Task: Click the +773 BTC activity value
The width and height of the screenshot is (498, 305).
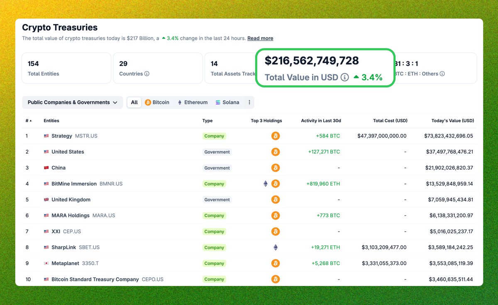Action: tap(328, 215)
